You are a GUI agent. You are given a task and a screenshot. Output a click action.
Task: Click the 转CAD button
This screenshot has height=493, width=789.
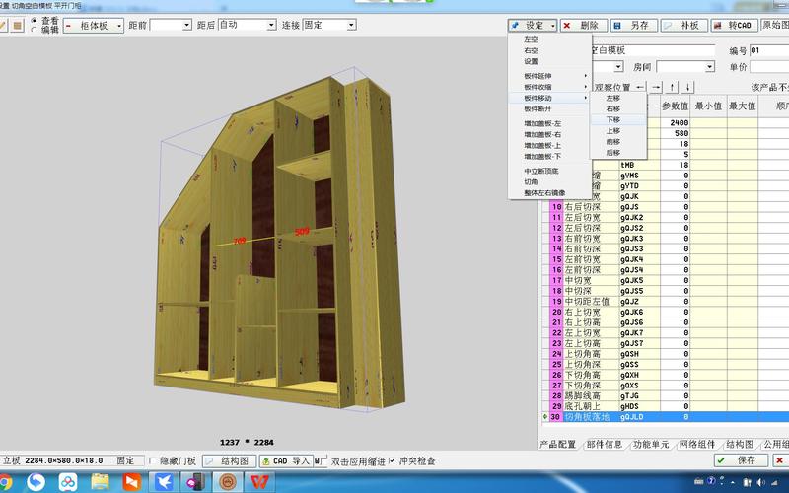point(734,26)
